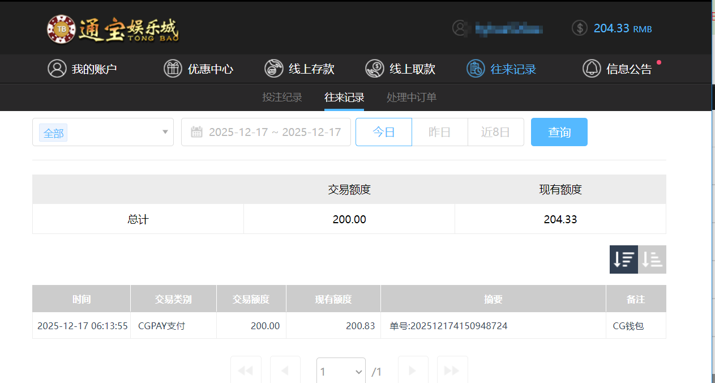Open 线上存款 via its deposit icon
This screenshot has height=383, width=715.
coord(273,69)
